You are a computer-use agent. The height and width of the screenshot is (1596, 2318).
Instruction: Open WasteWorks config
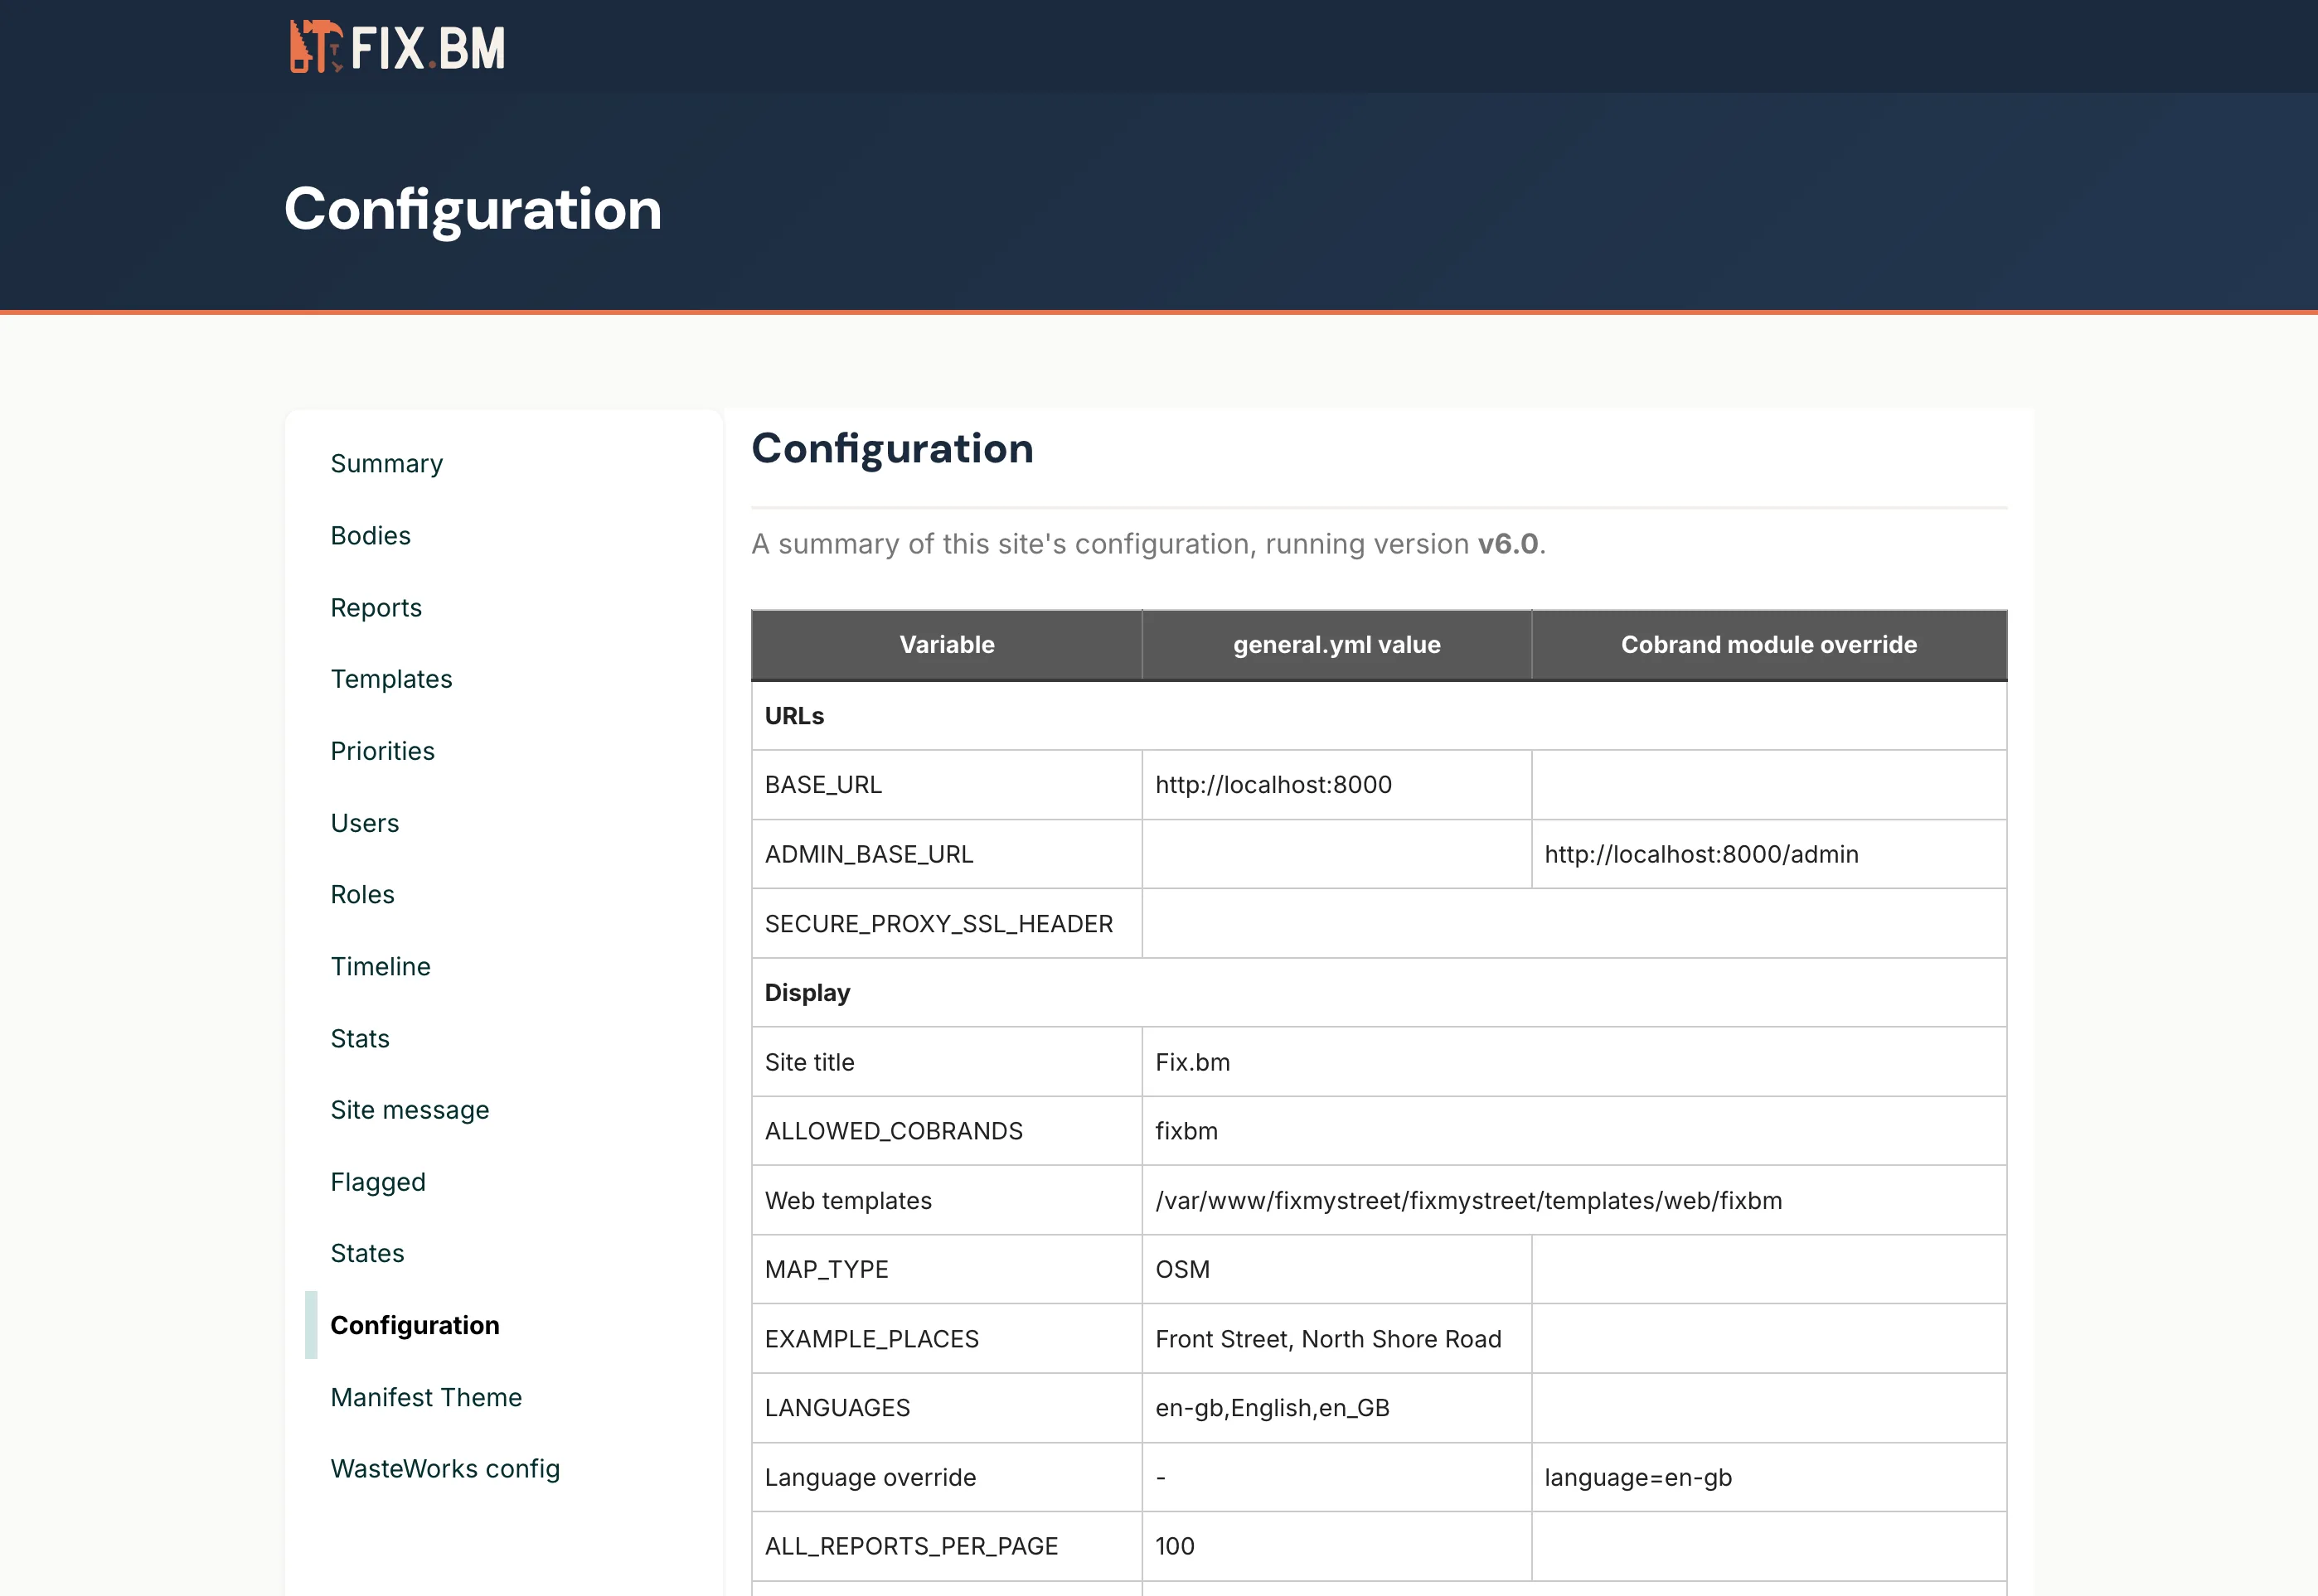coord(445,1468)
